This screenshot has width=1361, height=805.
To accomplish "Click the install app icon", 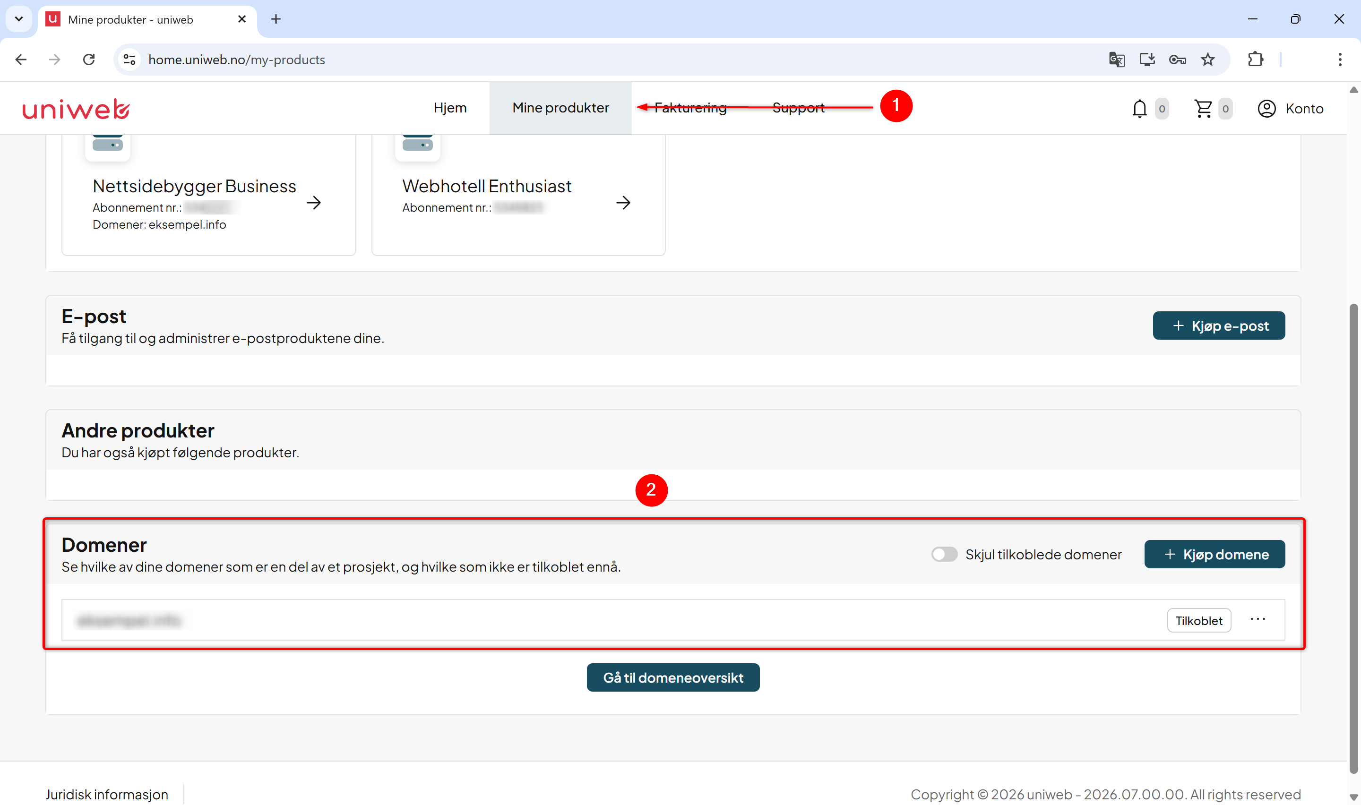I will click(1147, 60).
